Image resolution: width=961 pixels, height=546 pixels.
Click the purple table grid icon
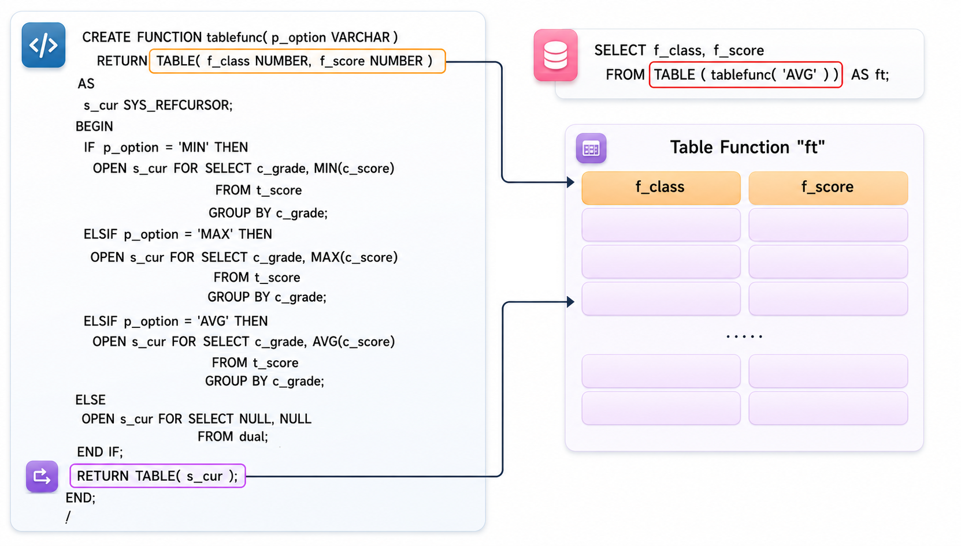click(x=591, y=149)
